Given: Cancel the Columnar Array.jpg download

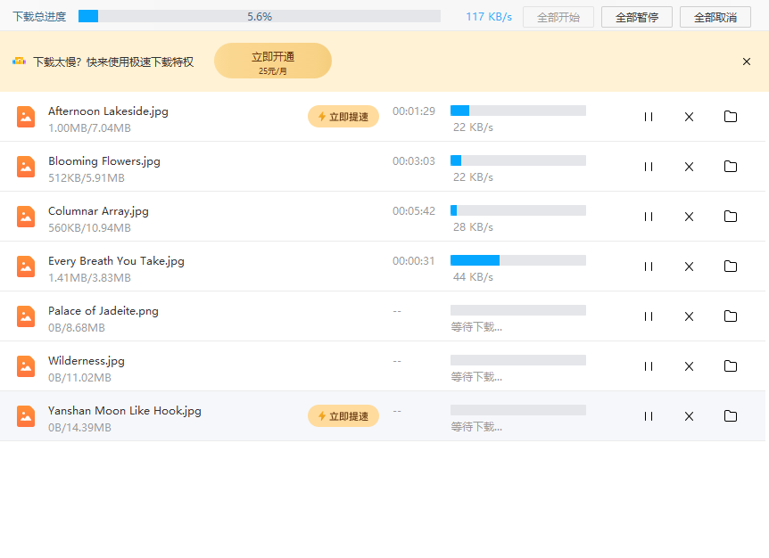Looking at the screenshot, I should [x=689, y=217].
